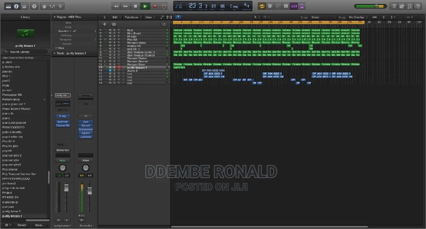Screen dimensions: 426x229
Task: Click record-enable on purity brasss 1 track
Action: pos(119,68)
